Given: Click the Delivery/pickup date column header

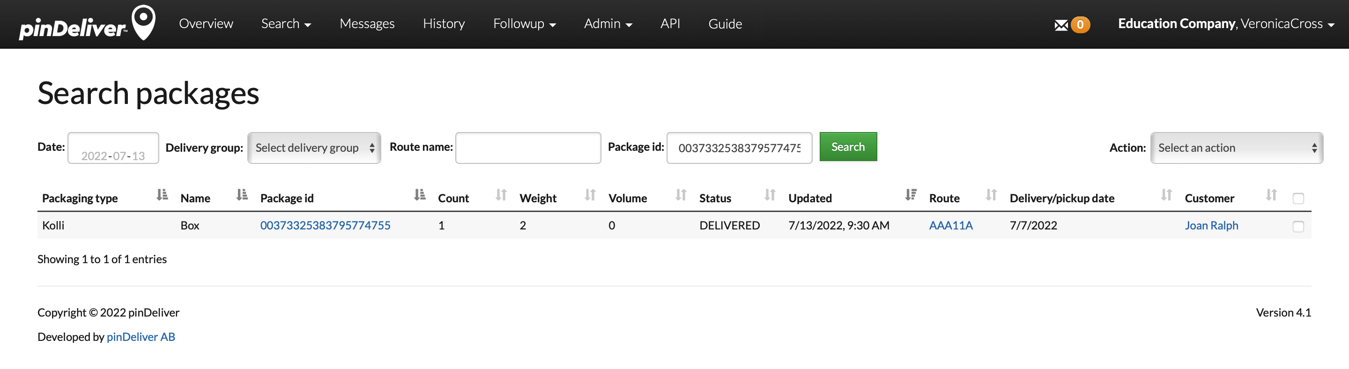Looking at the screenshot, I should (x=1061, y=198).
